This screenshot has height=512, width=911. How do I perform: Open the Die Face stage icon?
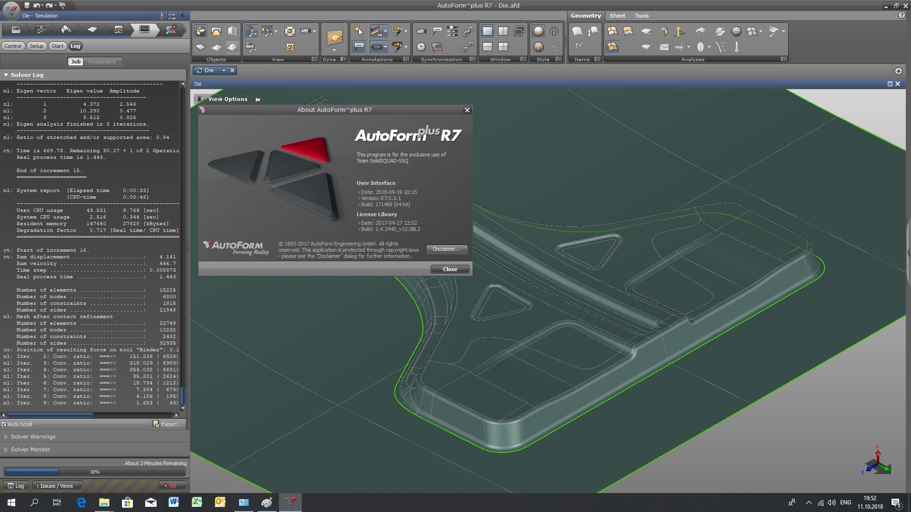click(66, 29)
